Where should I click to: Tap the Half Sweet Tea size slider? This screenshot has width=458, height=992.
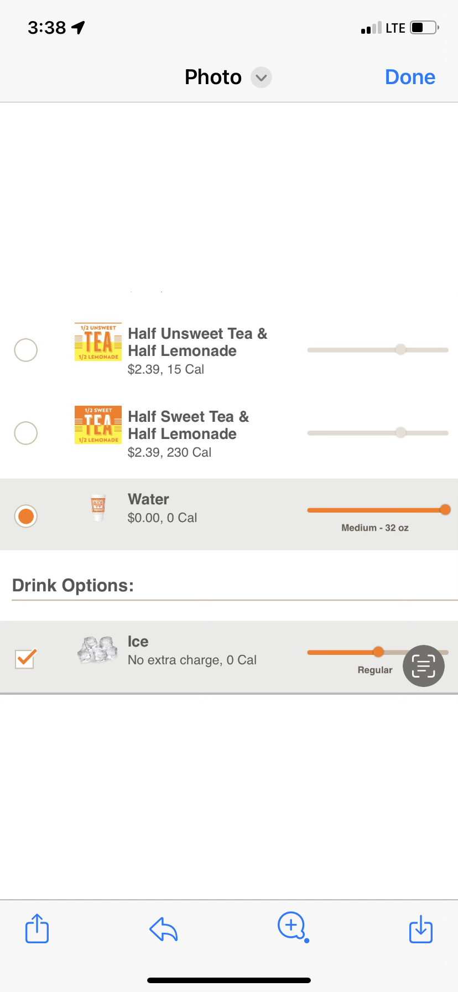(x=400, y=432)
